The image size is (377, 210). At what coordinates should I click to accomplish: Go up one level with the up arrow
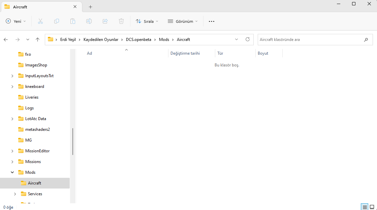[x=37, y=40]
